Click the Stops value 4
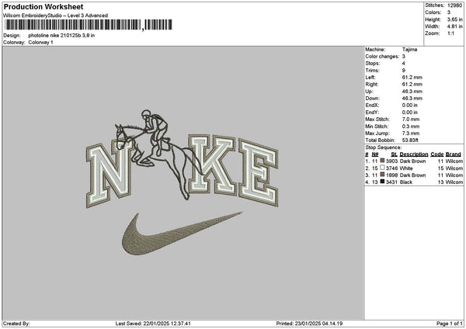The width and height of the screenshot is (466, 329). click(404, 64)
